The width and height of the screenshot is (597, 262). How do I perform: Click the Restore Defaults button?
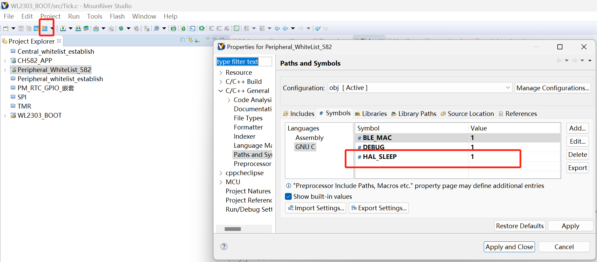[520, 226]
